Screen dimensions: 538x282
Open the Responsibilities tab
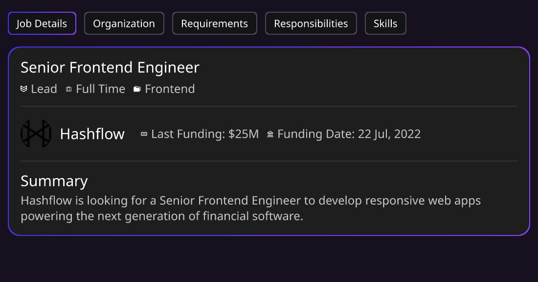pyautogui.click(x=311, y=23)
